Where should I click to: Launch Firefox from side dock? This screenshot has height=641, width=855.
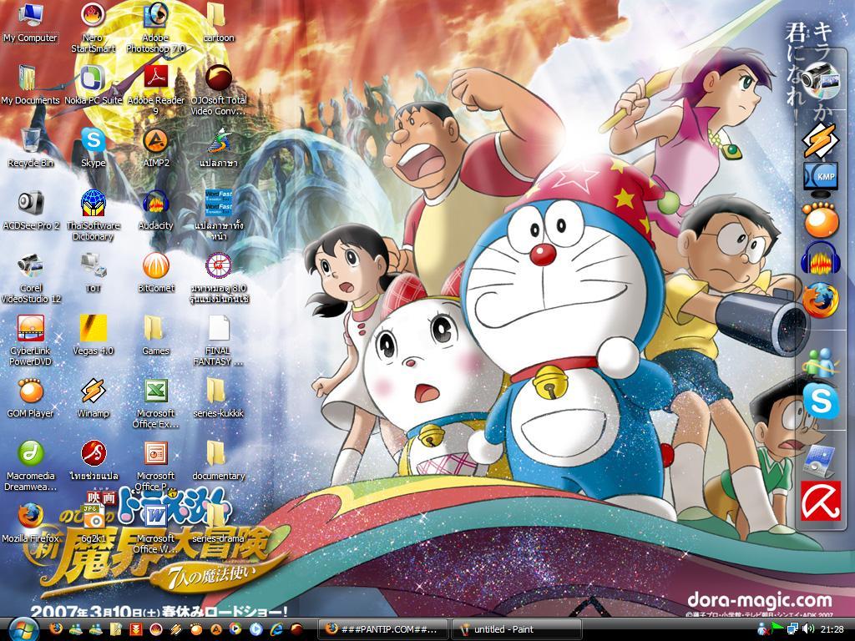(821, 300)
